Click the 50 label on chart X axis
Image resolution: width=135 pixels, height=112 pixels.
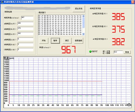[x=58, y=105]
